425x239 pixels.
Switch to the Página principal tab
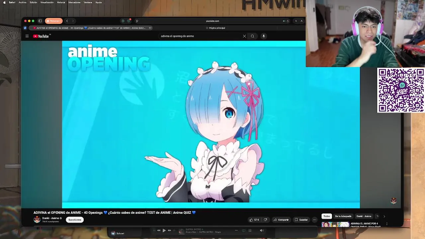point(215,28)
